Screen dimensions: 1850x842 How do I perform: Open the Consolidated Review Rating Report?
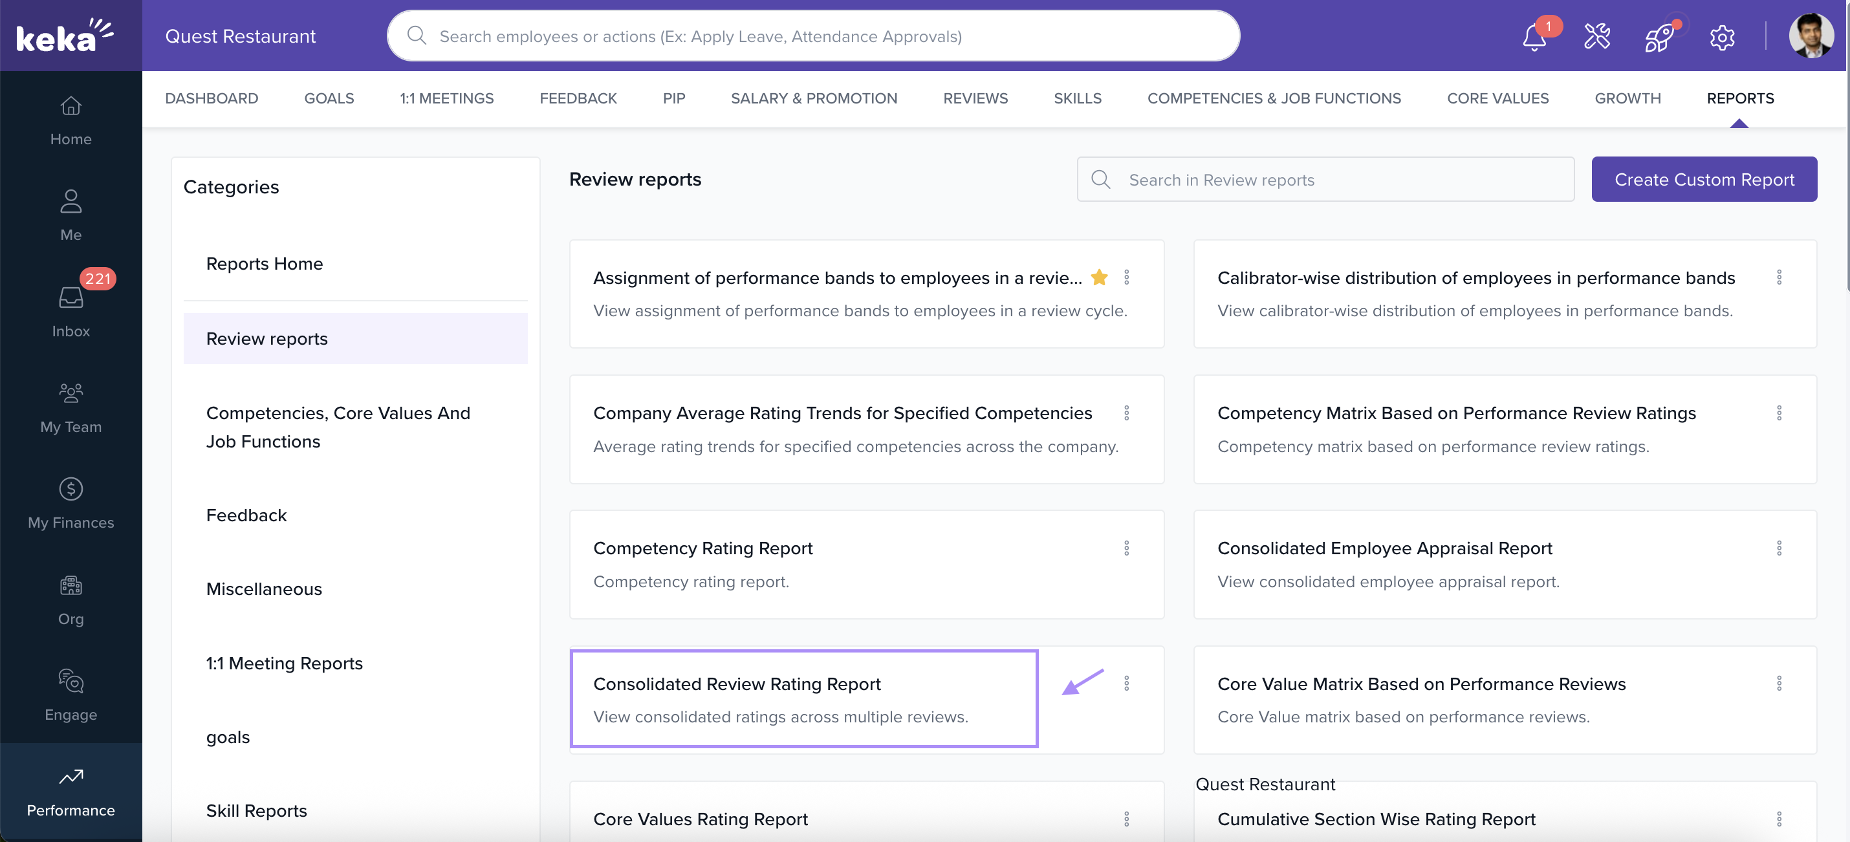tap(736, 684)
